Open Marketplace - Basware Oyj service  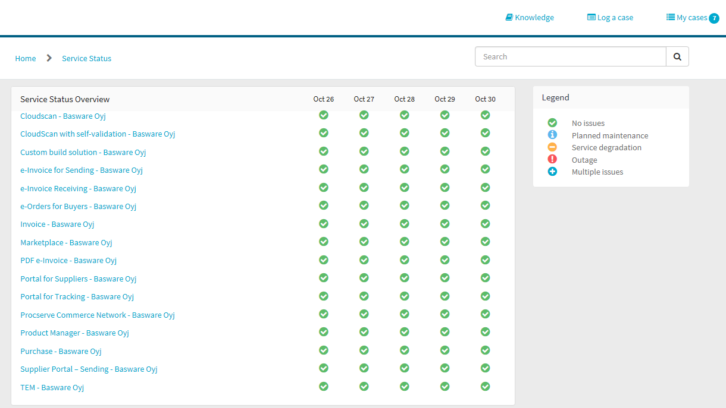[x=67, y=242]
